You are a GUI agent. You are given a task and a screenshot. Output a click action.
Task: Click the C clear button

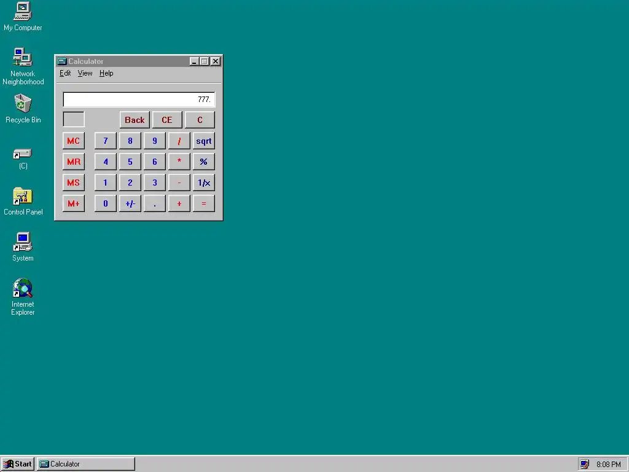[x=200, y=120]
